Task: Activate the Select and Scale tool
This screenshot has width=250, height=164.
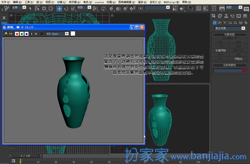Action: [x=73, y=8]
